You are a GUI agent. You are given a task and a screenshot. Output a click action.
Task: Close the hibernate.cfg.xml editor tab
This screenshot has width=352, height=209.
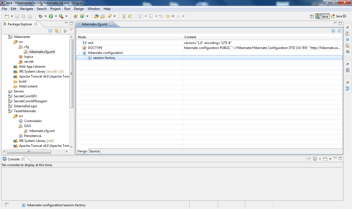pos(111,24)
